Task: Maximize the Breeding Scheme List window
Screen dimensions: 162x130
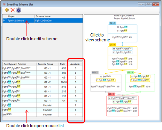Action: pyautogui.click(x=148, y=4)
